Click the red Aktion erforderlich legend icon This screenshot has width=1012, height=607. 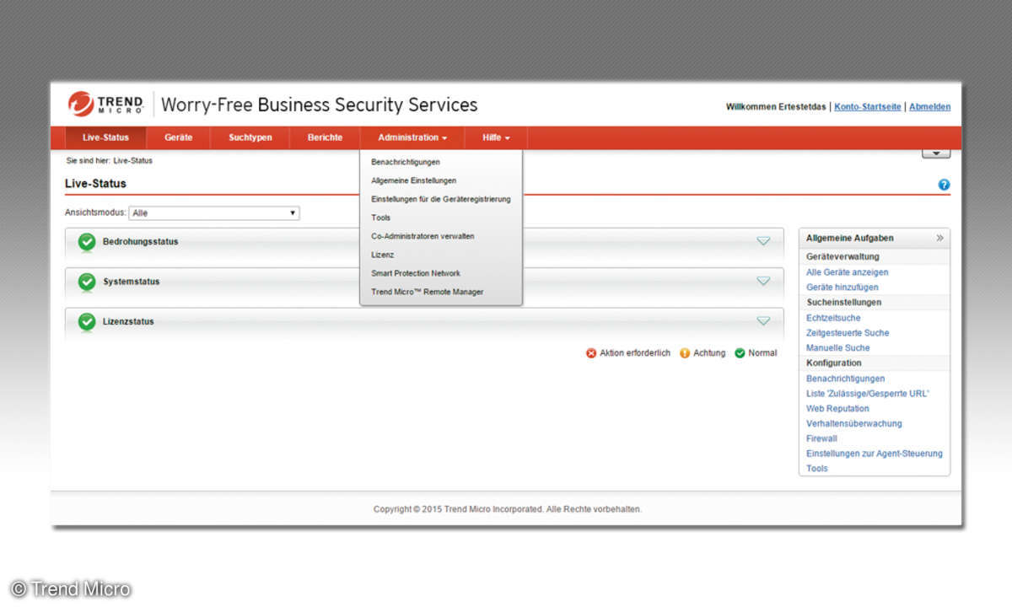591,353
